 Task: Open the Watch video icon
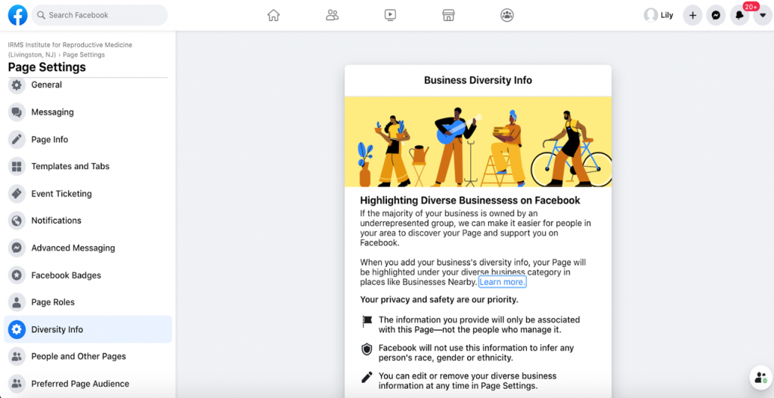click(x=390, y=15)
